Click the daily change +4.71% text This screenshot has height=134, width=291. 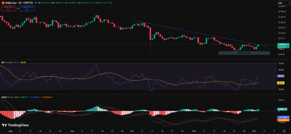pos(108,3)
